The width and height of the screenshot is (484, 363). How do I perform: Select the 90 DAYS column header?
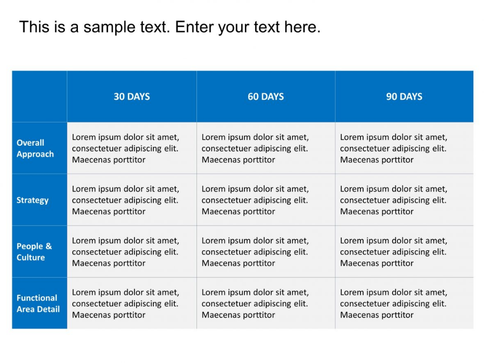[404, 97]
